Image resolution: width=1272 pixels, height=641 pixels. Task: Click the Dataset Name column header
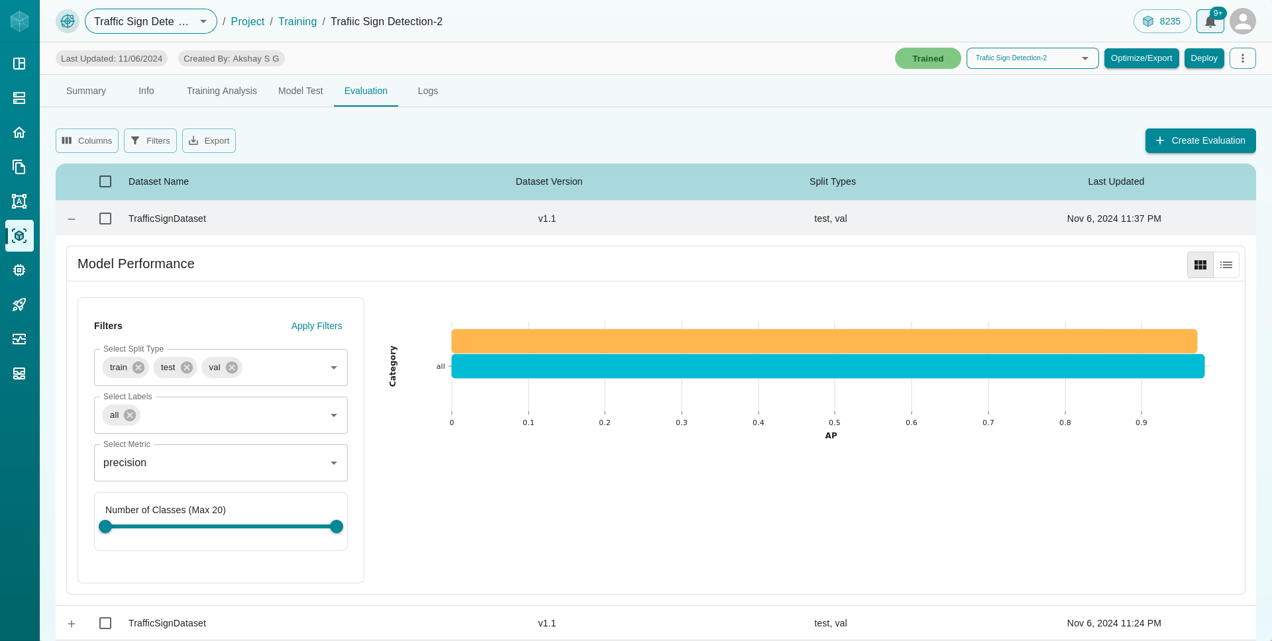point(158,181)
